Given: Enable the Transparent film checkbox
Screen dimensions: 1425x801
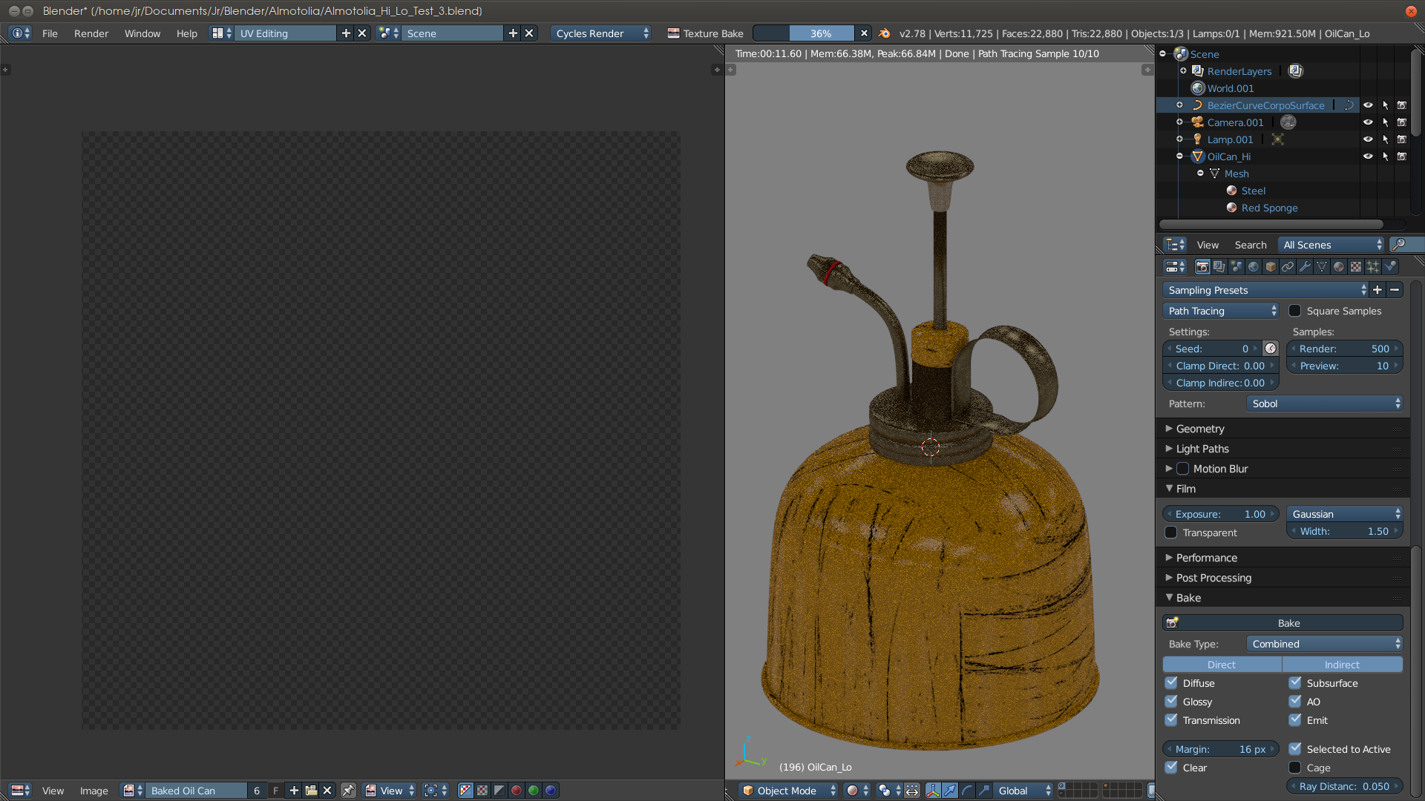Looking at the screenshot, I should (1171, 533).
